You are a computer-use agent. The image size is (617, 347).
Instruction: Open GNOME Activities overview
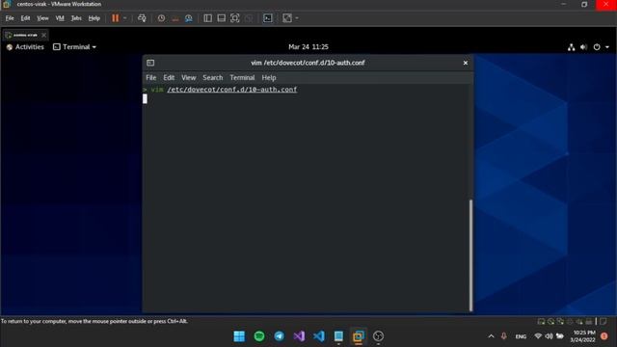pyautogui.click(x=25, y=47)
